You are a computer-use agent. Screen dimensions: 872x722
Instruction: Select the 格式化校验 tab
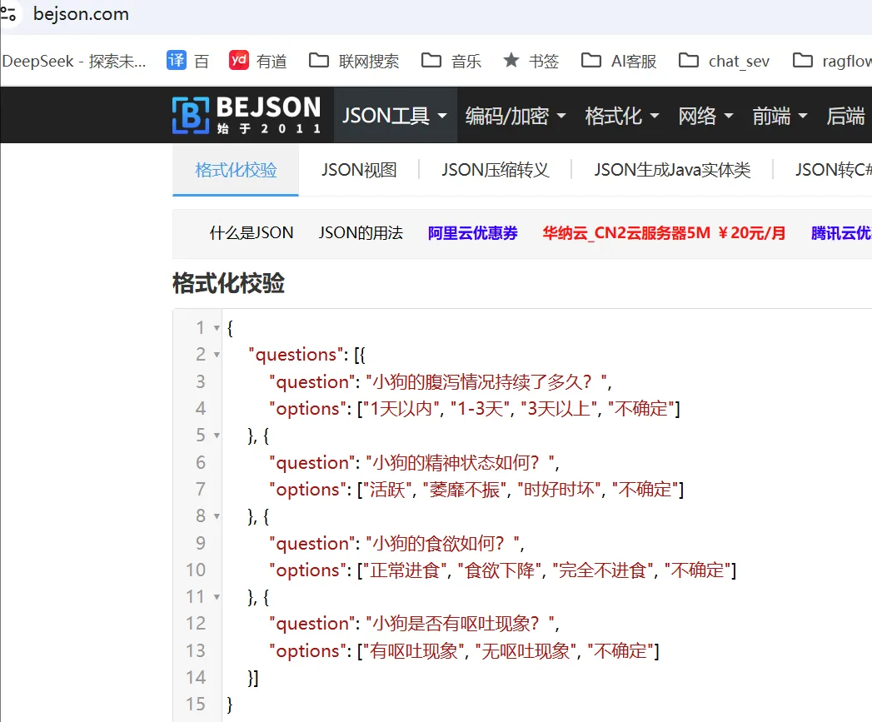236,170
